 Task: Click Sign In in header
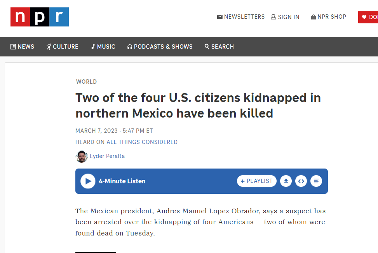(285, 17)
